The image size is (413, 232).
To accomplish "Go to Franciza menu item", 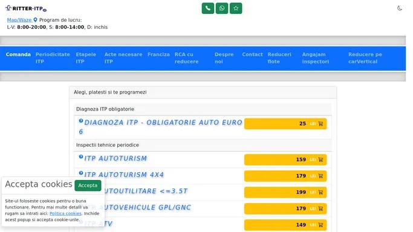I will [158, 54].
